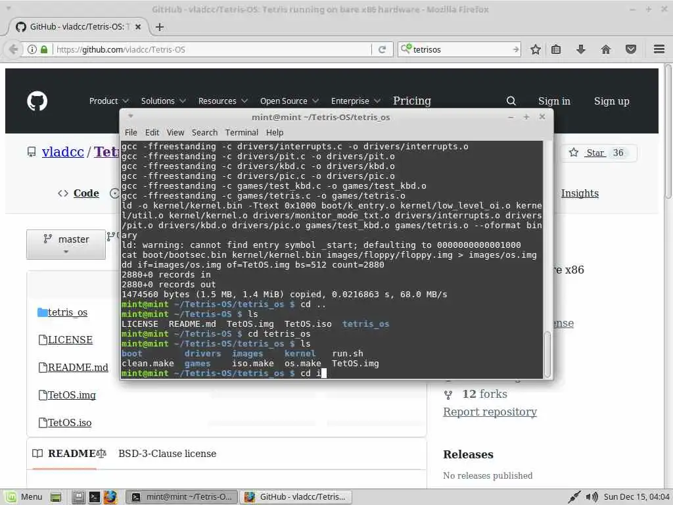673x505 pixels.
Task: Open the terminal Help menu
Action: tap(275, 132)
